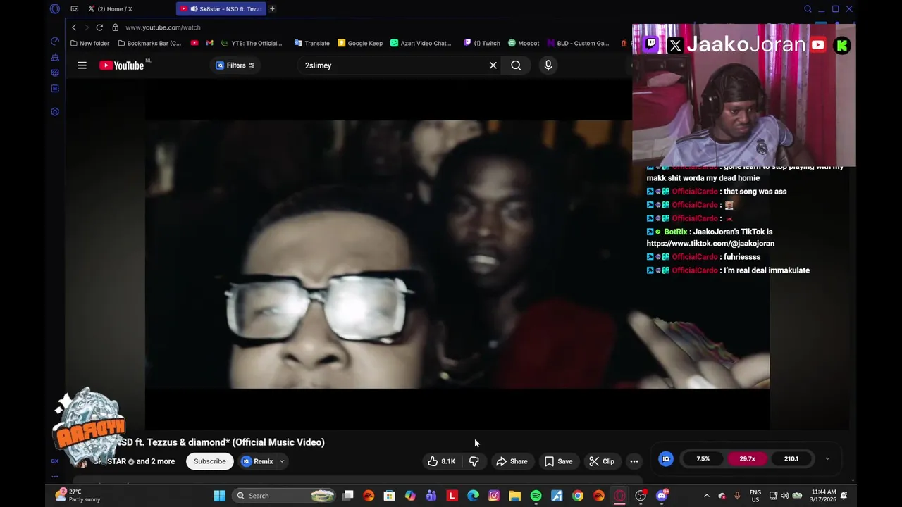This screenshot has width=902, height=507.
Task: Click the search magnifier button on YouTube
Action: [x=516, y=65]
